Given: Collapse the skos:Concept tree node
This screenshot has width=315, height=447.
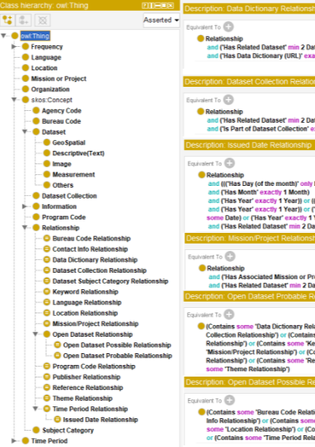Looking at the screenshot, I should pyautogui.click(x=14, y=100).
